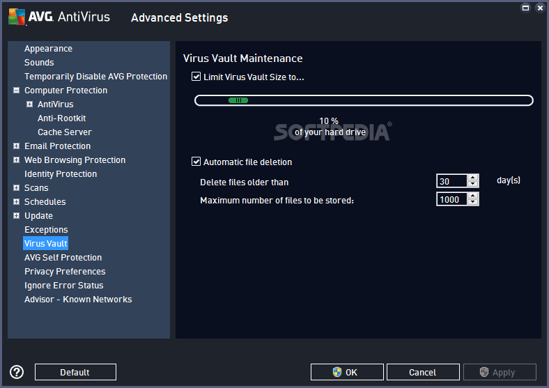Increase maximum number of files stored
549x388 pixels.
[472, 196]
